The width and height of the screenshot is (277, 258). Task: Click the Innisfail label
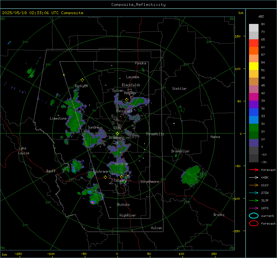(x=124, y=111)
